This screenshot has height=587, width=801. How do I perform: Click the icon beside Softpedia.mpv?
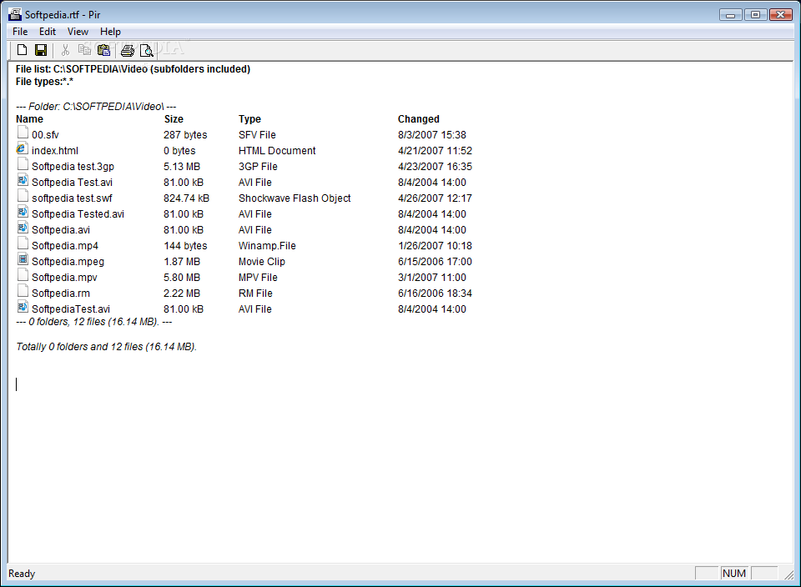(23, 276)
